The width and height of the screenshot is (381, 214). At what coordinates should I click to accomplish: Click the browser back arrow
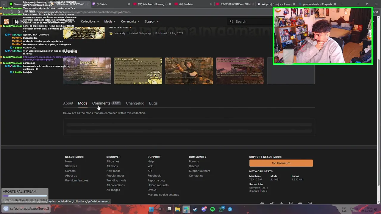pos(4,12)
